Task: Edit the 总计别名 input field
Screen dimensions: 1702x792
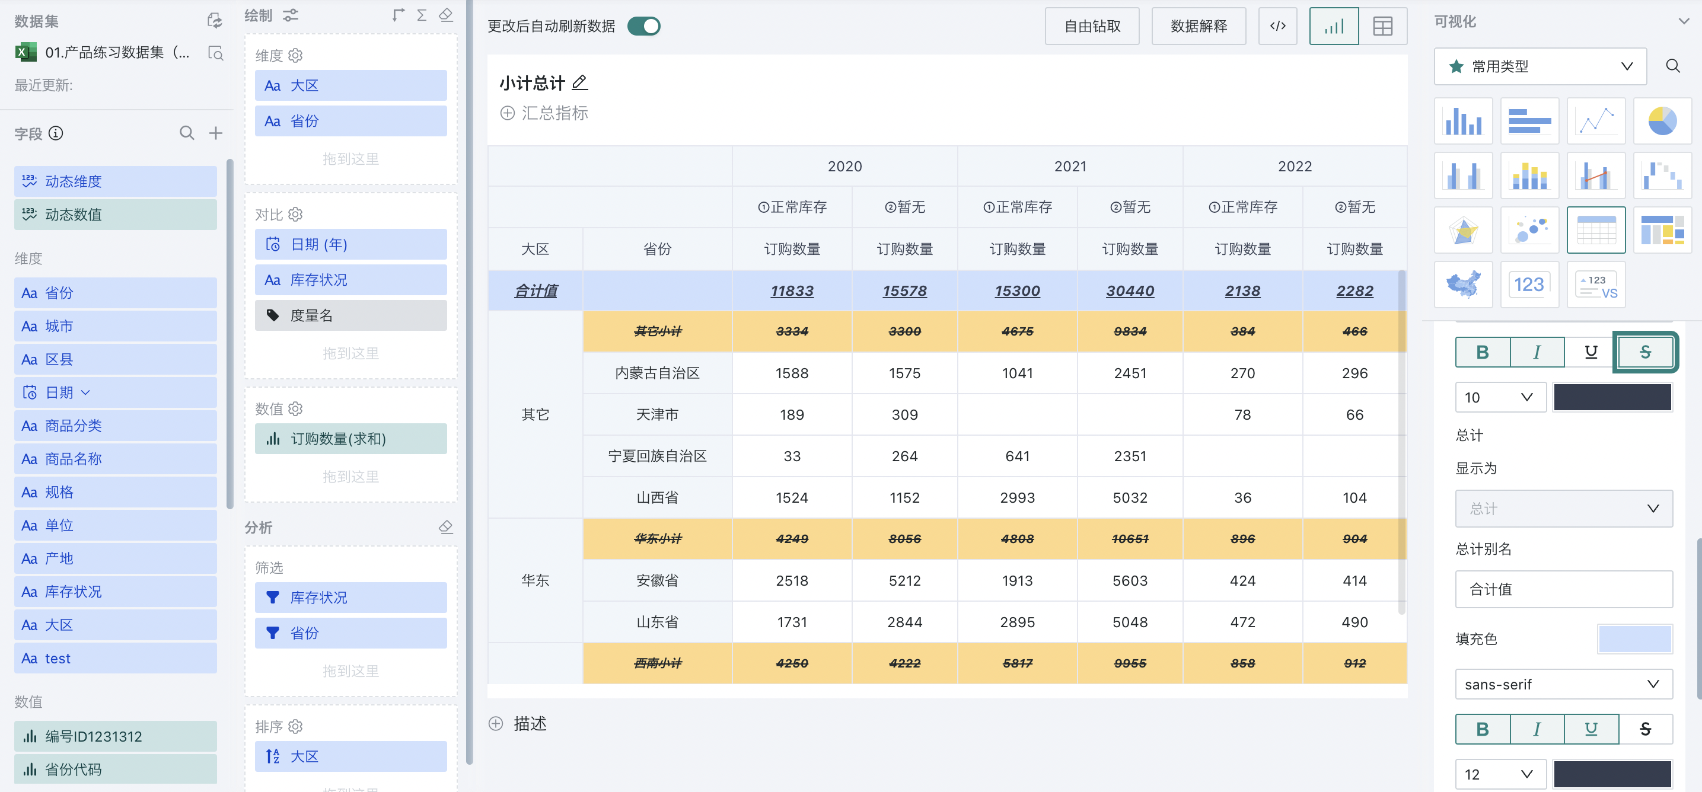Action: 1563,589
